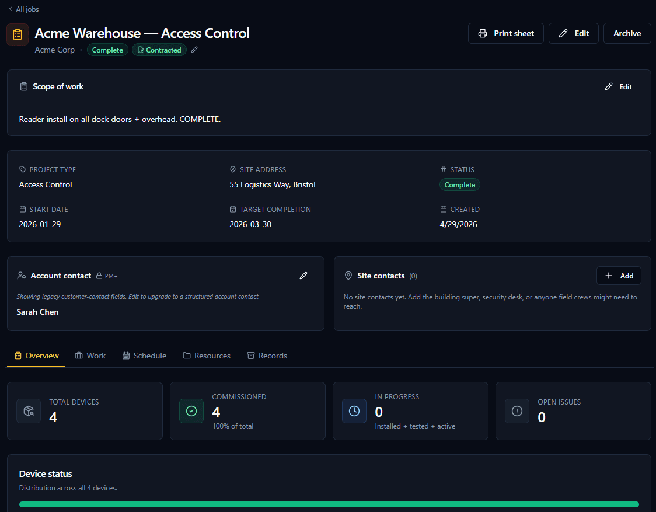Click the created date '4/29/2026'
This screenshot has height=512, width=656.
coord(459,224)
